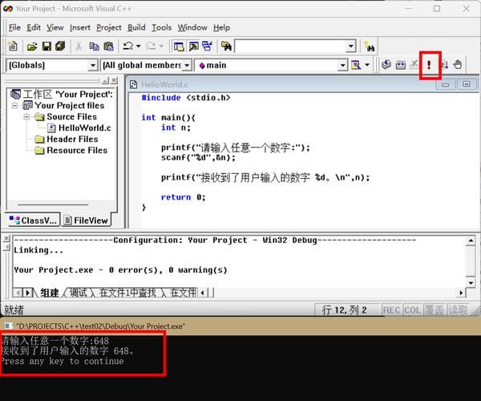This screenshot has height=401, width=481.
Task: Click the Build toolbar icon
Action: 401,65
